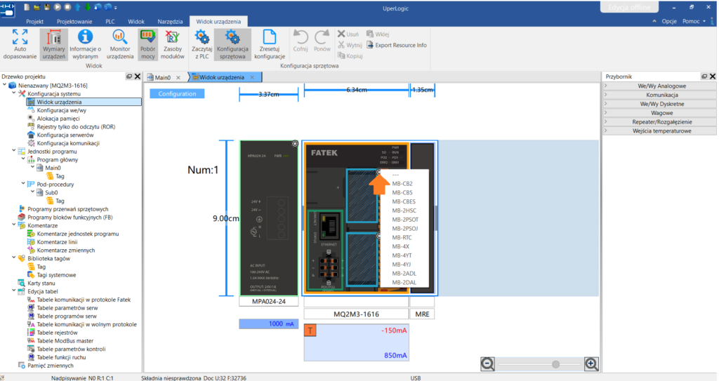Collapse Konfiguracja systemu tree node
Viewport: 719px width, 381px height.
point(14,93)
